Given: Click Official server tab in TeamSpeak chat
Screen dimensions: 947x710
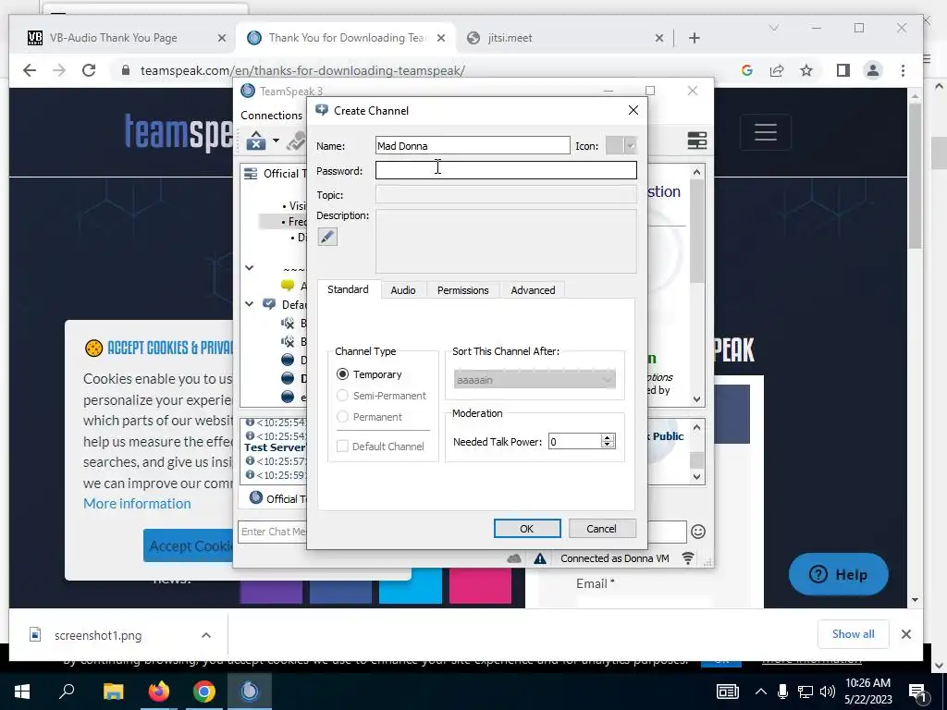Looking at the screenshot, I should (277, 498).
